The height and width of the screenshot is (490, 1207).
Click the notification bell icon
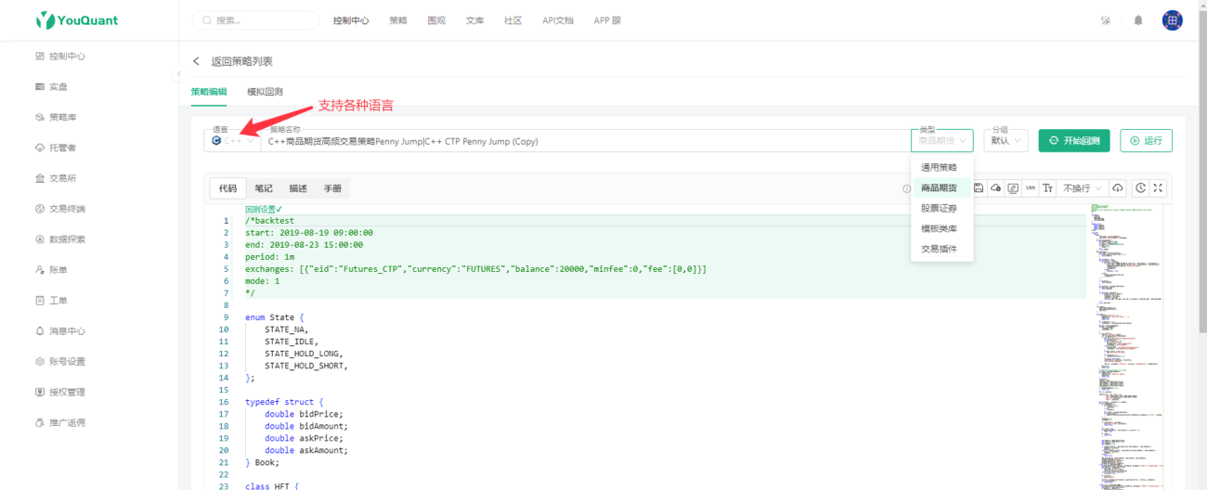(x=1138, y=20)
